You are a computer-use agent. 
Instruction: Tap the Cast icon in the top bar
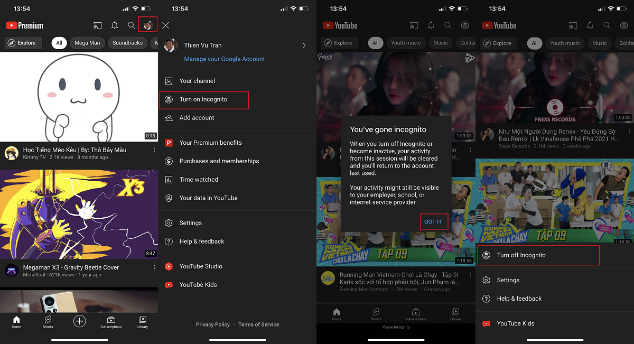click(97, 25)
